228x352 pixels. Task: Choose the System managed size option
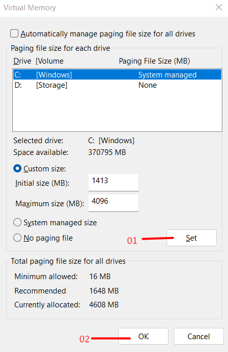click(x=17, y=223)
